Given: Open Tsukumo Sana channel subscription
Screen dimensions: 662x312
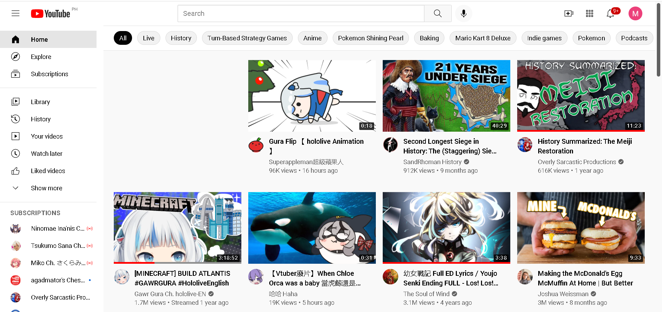Looking at the screenshot, I should [x=48, y=245].
